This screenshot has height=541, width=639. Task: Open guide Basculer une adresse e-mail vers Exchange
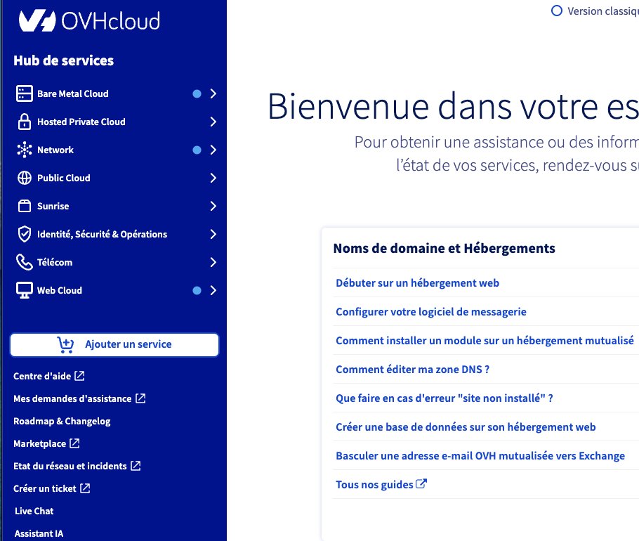[x=480, y=456]
